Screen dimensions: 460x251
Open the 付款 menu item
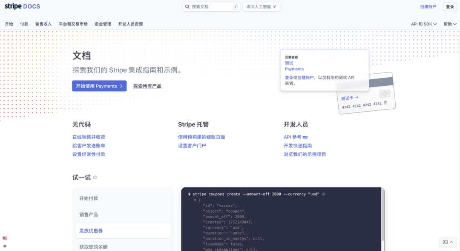[x=24, y=24]
